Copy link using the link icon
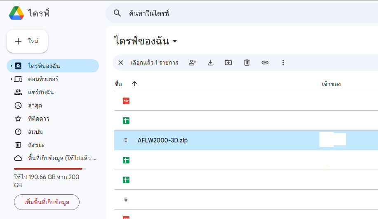Viewport: 378px width, 219px height. click(265, 63)
